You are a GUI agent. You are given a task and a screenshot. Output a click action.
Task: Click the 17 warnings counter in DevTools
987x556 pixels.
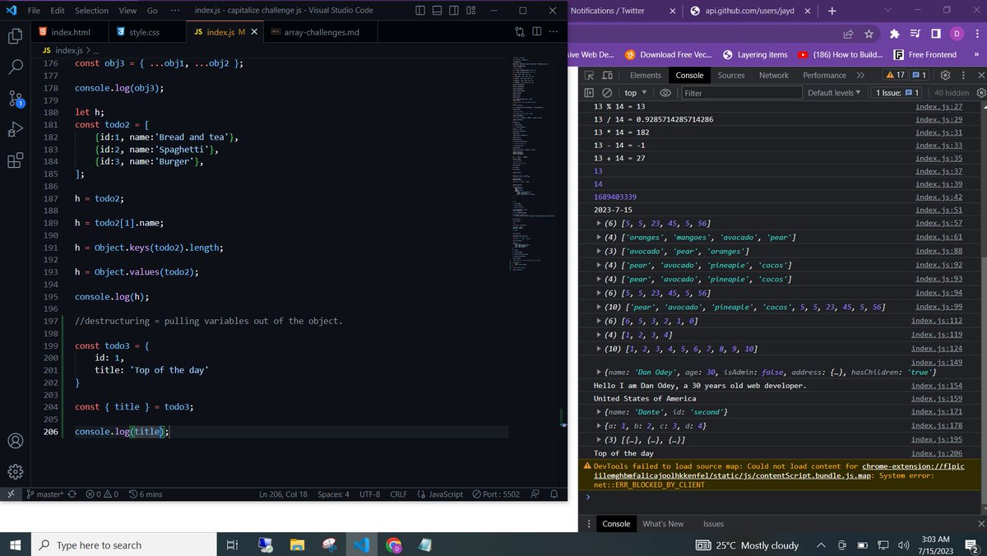(x=895, y=75)
